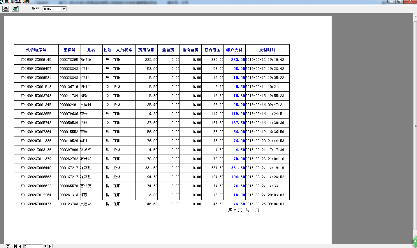
Task: Click patient name 吕清风
Action: (x=86, y=104)
